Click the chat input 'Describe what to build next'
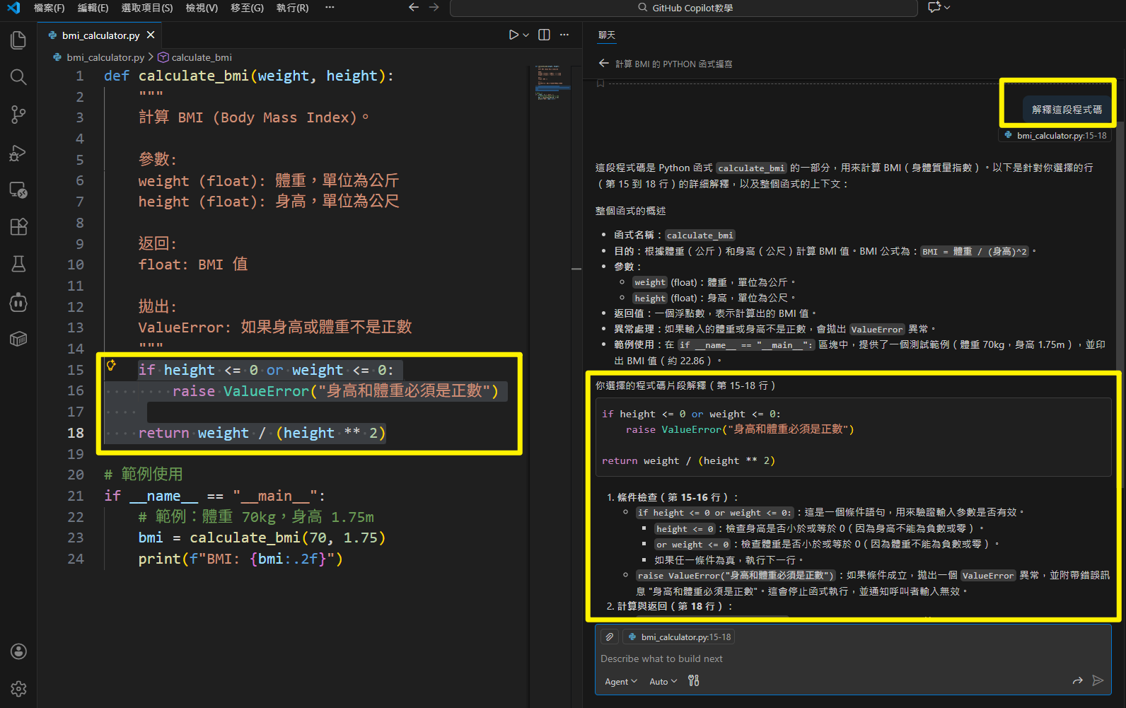This screenshot has width=1126, height=708. click(x=778, y=658)
